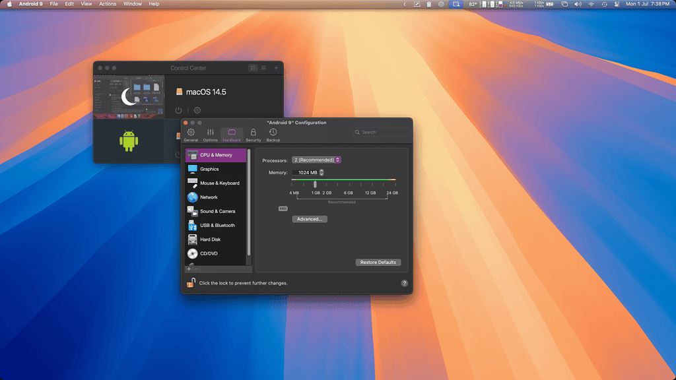
Task: Open the Actions menu in menu bar
Action: coord(108,4)
